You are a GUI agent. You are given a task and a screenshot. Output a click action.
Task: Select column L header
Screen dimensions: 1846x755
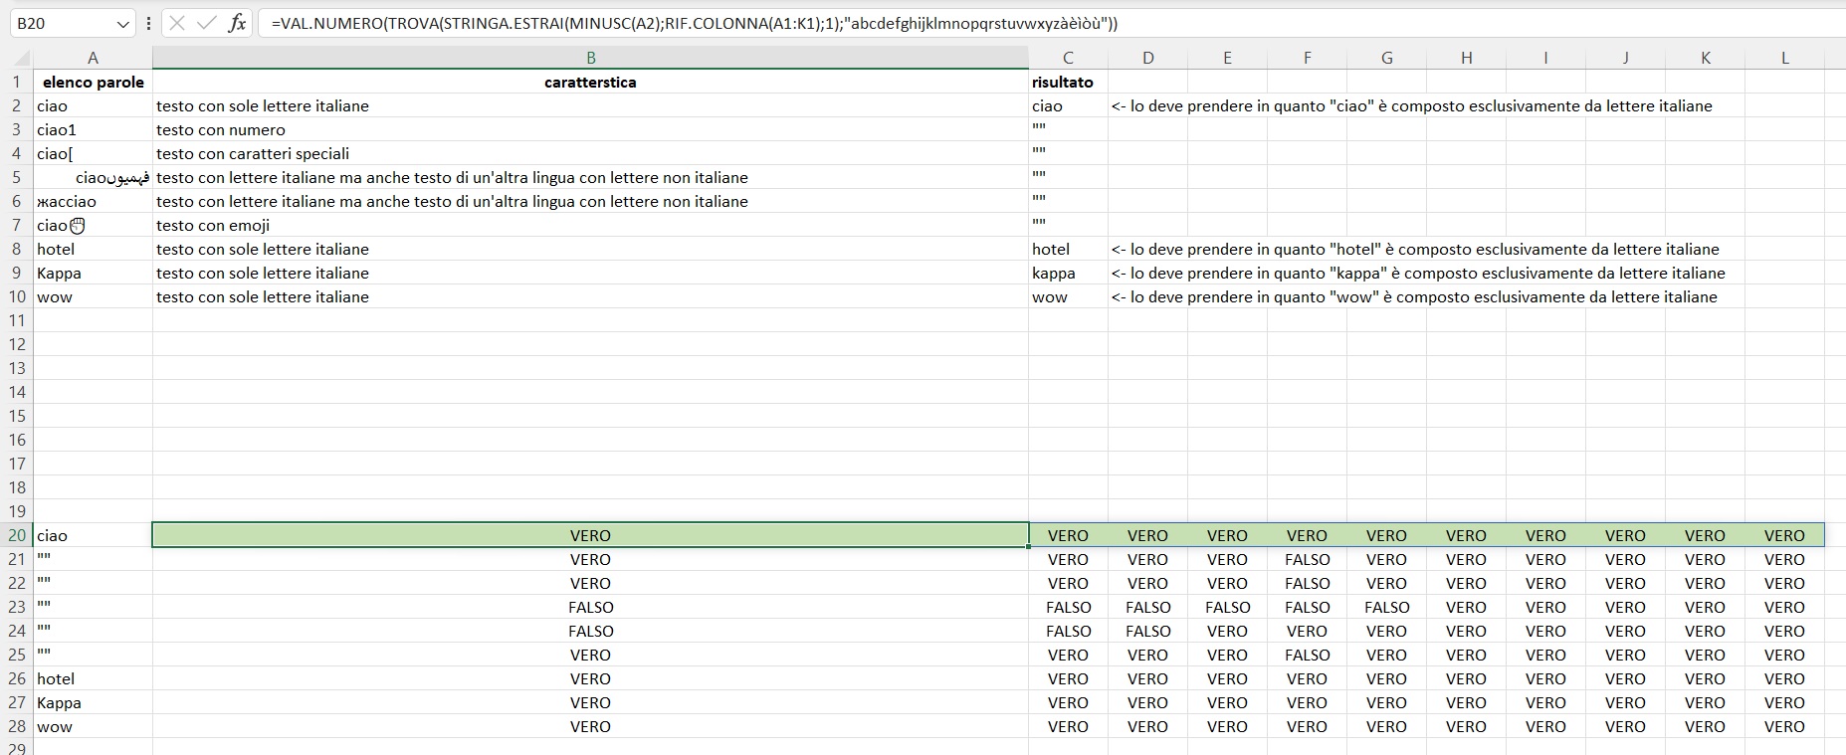tap(1784, 58)
